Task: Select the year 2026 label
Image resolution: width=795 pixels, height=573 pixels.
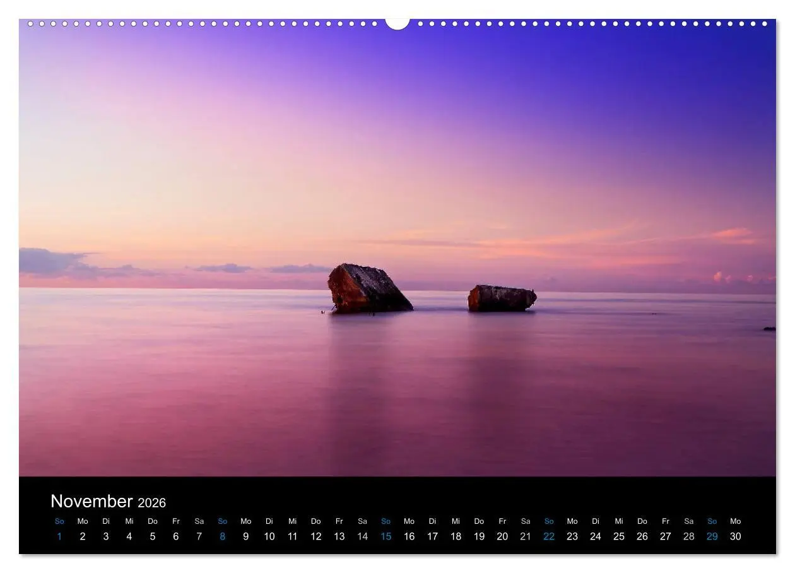Action: coord(152,503)
